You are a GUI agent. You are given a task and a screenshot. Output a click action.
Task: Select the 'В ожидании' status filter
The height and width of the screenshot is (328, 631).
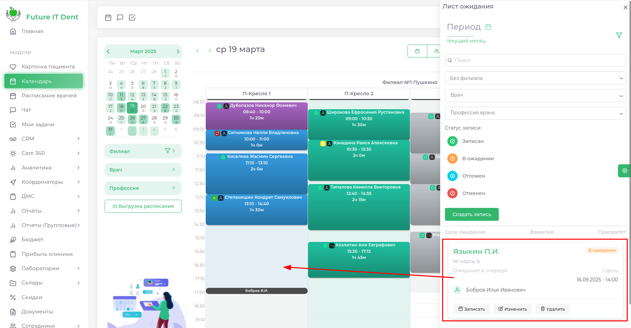coord(452,159)
